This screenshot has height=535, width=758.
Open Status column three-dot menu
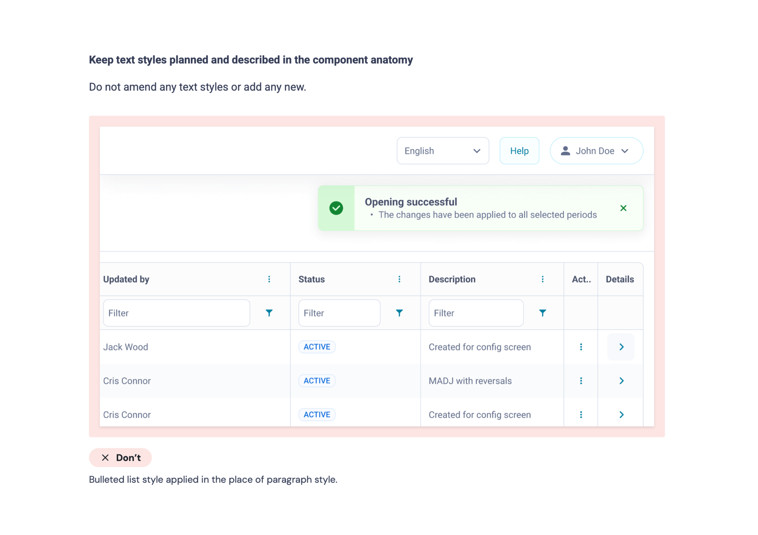[399, 279]
